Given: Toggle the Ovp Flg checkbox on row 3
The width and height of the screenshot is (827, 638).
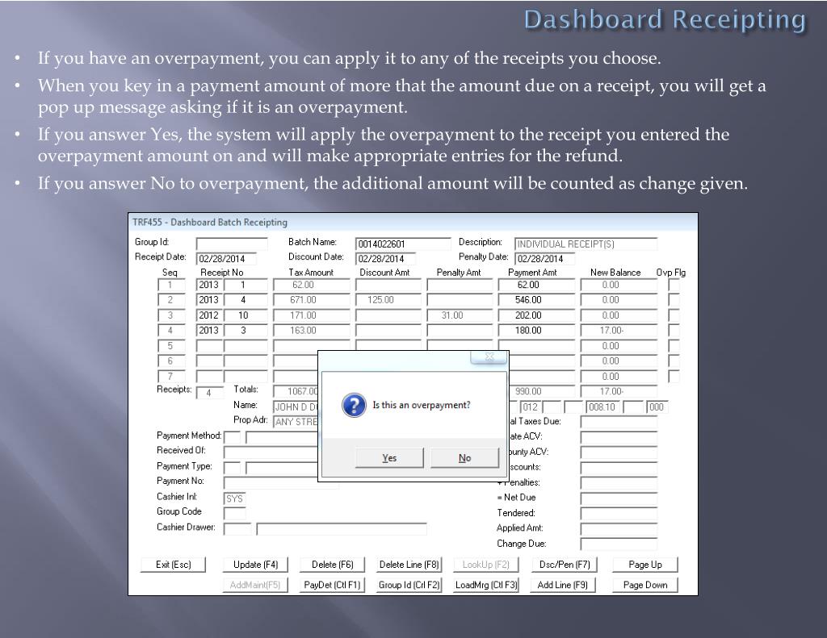Looking at the screenshot, I should pyautogui.click(x=674, y=315).
